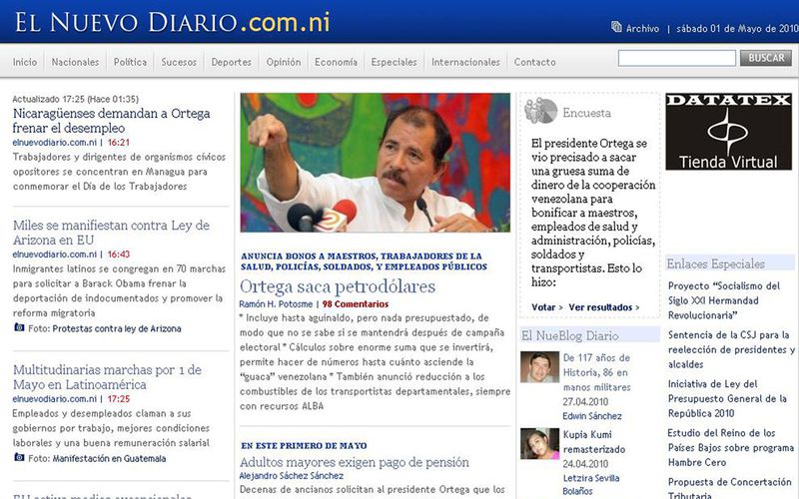Click Votar in the Encuesta box
The height and width of the screenshot is (499, 799).
pyautogui.click(x=543, y=307)
